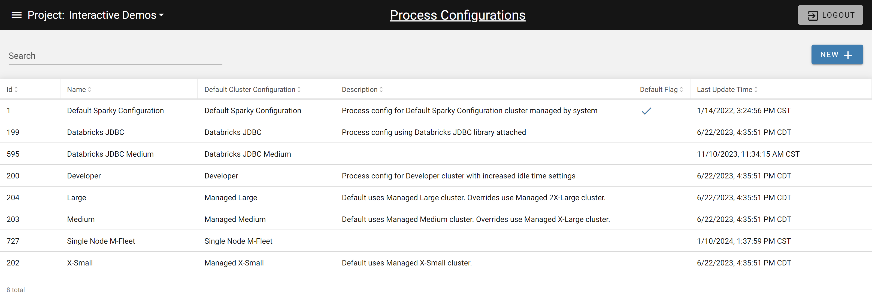This screenshot has width=872, height=297.
Task: Select the X-Small configuration name
Action: pyautogui.click(x=80, y=263)
